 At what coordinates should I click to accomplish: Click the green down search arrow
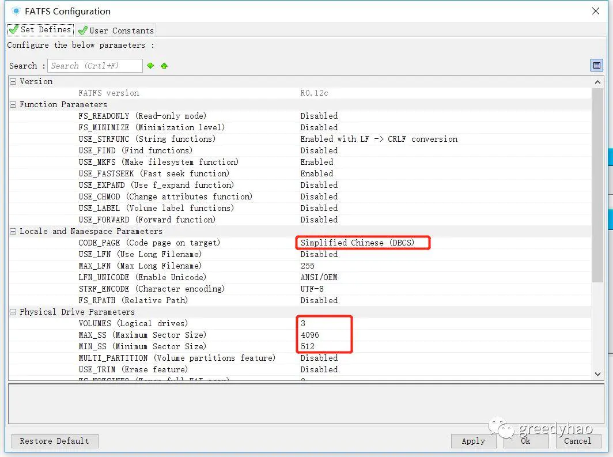pos(150,66)
